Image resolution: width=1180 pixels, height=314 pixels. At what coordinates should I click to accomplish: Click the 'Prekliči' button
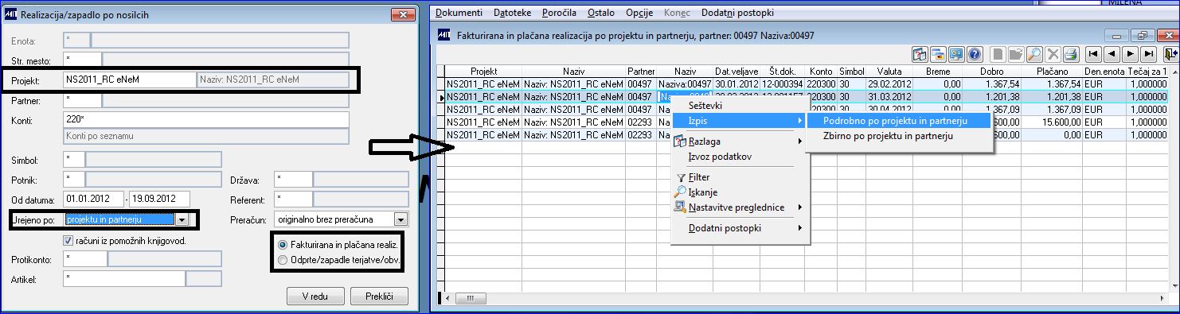[x=380, y=296]
